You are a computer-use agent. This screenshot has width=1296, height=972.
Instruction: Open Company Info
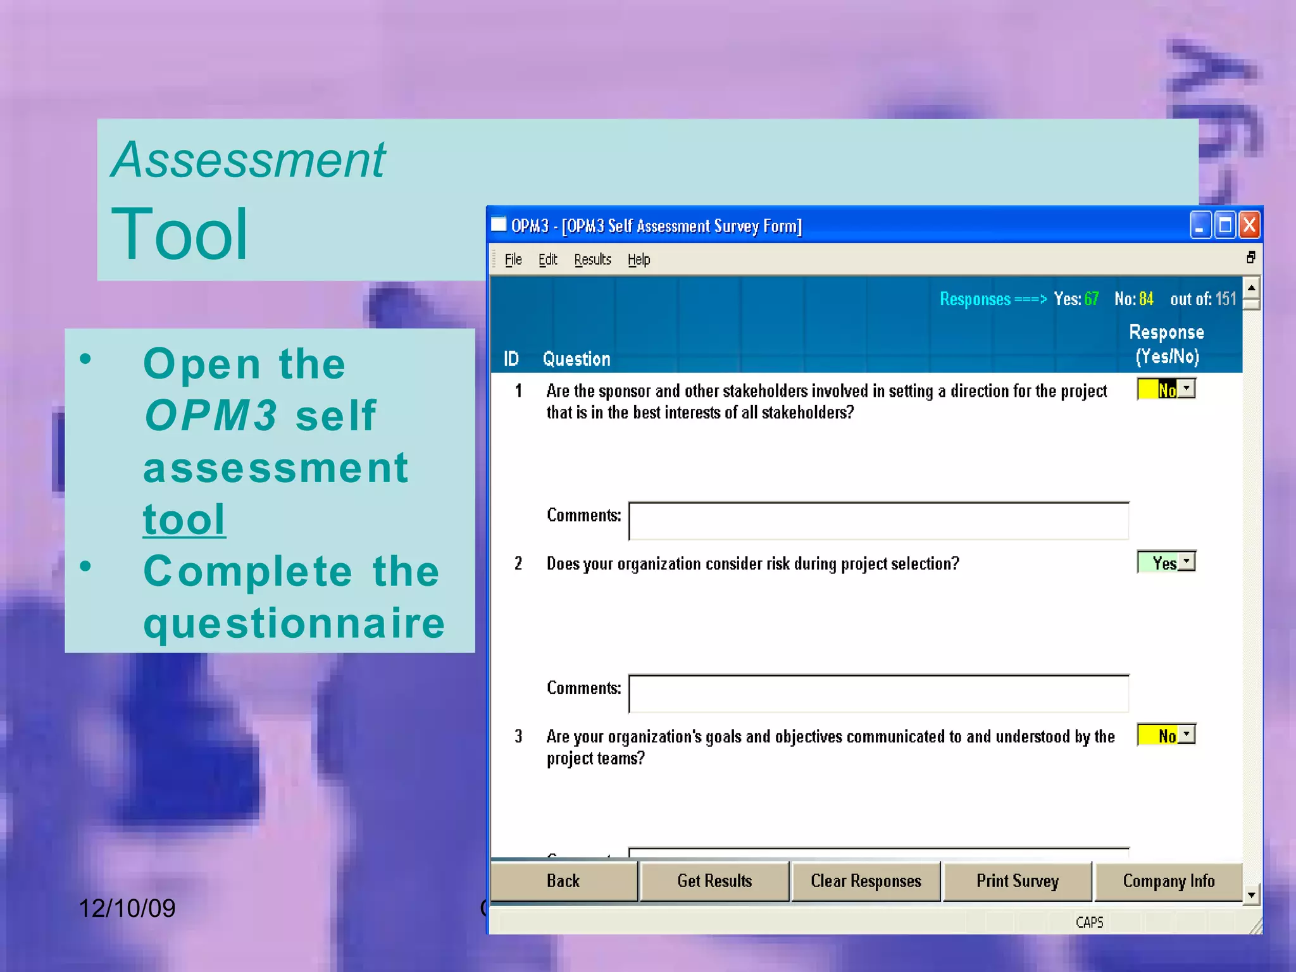(x=1169, y=881)
